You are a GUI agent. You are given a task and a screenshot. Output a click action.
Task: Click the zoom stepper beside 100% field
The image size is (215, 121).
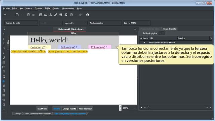(x=120, y=108)
